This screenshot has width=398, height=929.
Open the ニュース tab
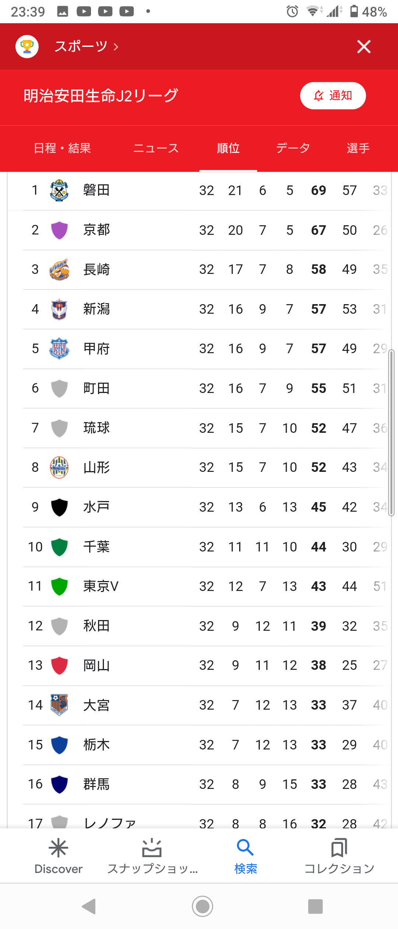(156, 148)
